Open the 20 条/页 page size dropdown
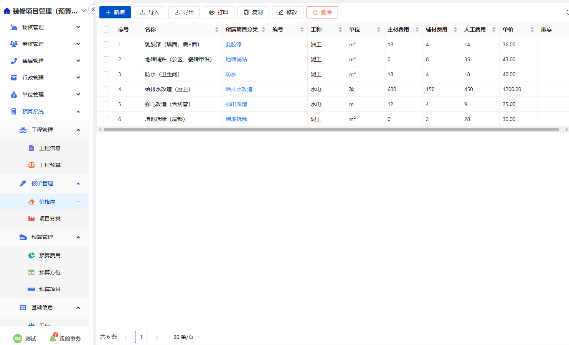Viewport: 569px width, 345px height. point(187,337)
